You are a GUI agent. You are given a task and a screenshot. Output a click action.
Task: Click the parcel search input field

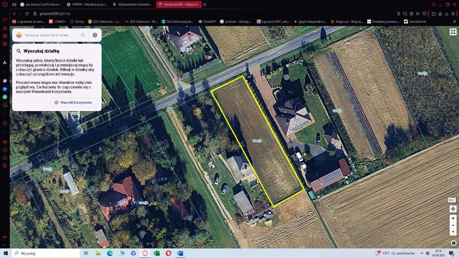pyautogui.click(x=50, y=35)
